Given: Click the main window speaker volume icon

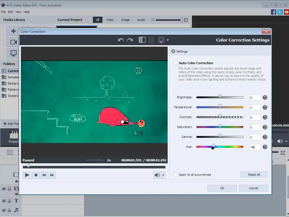Looking at the screenshot, I should click(x=280, y=141).
